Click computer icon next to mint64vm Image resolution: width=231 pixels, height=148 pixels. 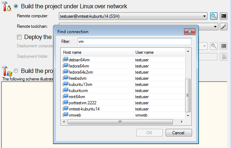pos(65,96)
